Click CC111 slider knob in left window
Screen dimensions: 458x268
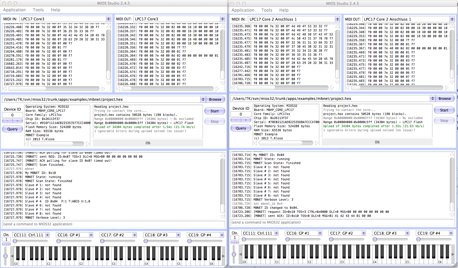(15, 241)
